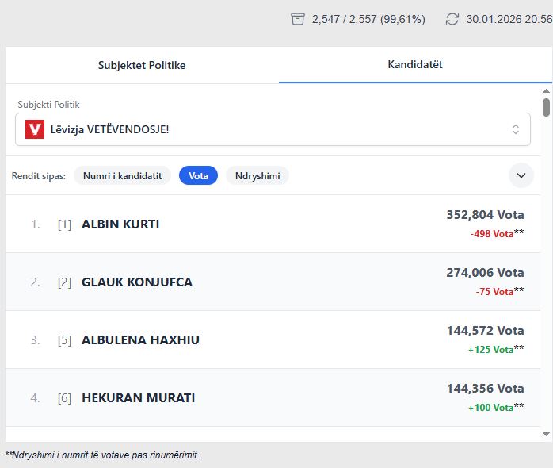553x468 pixels.
Task: Sort candidates by Ndryshimi
Action: tap(257, 175)
